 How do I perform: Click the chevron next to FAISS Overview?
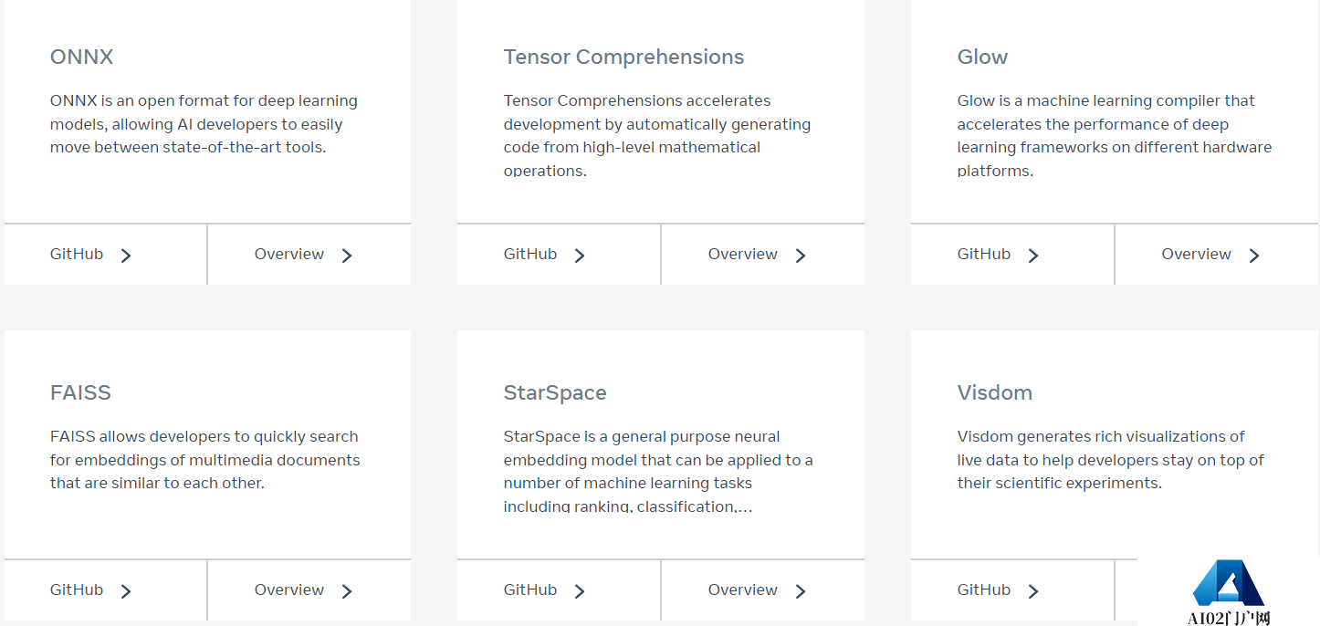(347, 591)
